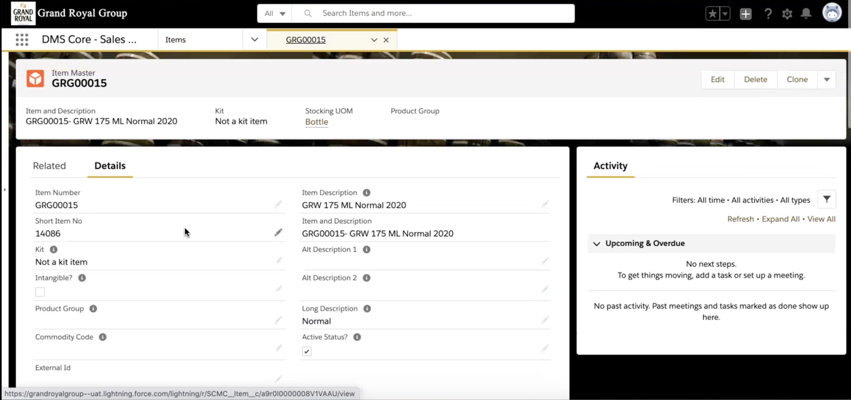Open the user profile avatar
Image resolution: width=851 pixels, height=400 pixels.
832,13
